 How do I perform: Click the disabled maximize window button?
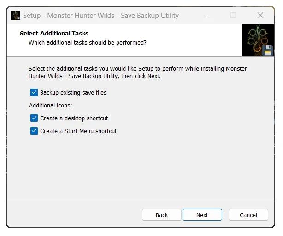click(233, 15)
